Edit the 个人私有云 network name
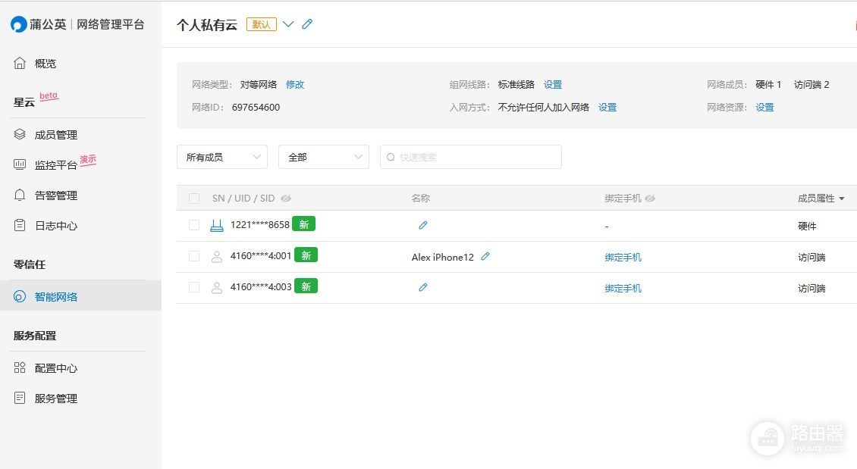The width and height of the screenshot is (857, 469). tap(307, 24)
